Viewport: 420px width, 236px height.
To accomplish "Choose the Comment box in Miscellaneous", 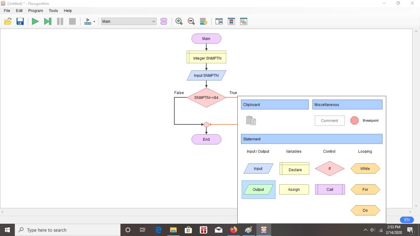I will pyautogui.click(x=329, y=121).
